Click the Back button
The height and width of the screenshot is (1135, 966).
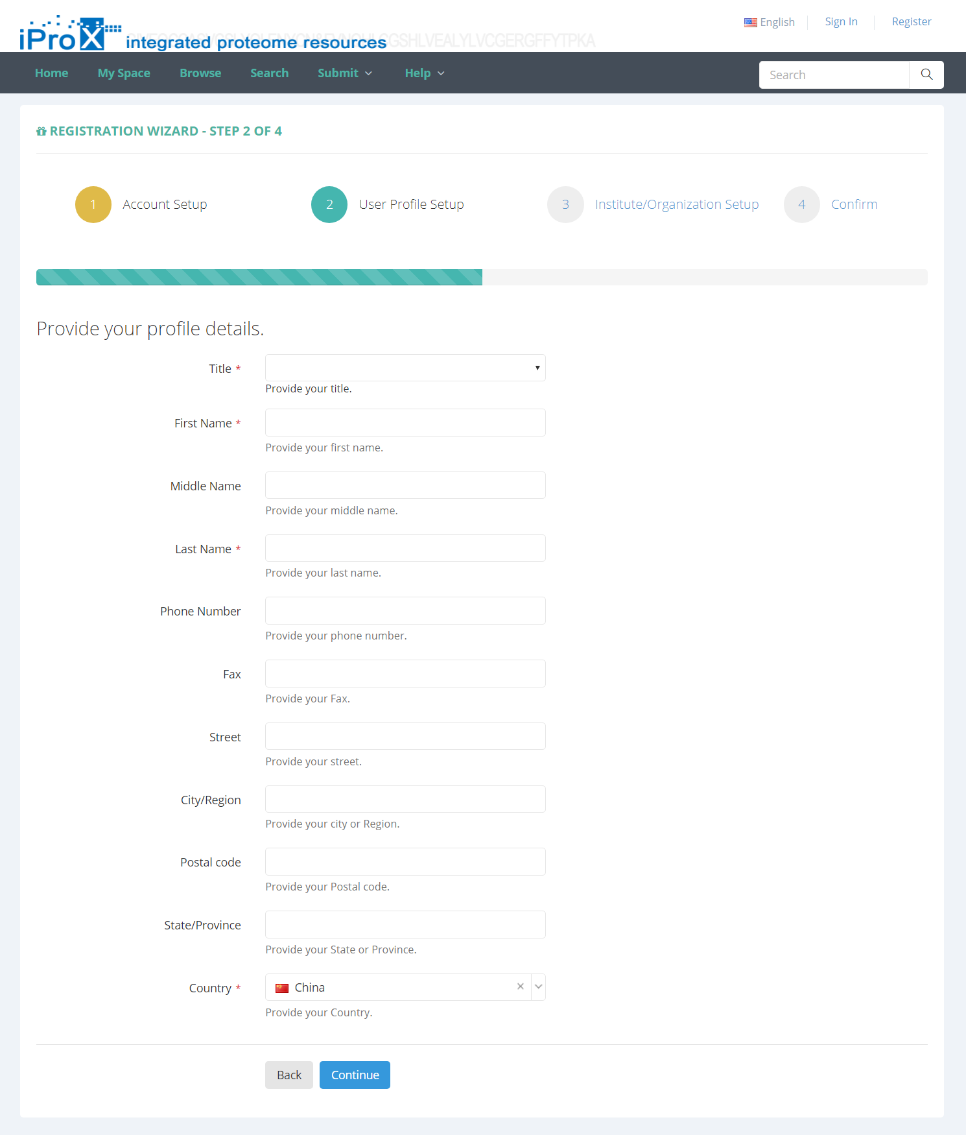point(289,1075)
